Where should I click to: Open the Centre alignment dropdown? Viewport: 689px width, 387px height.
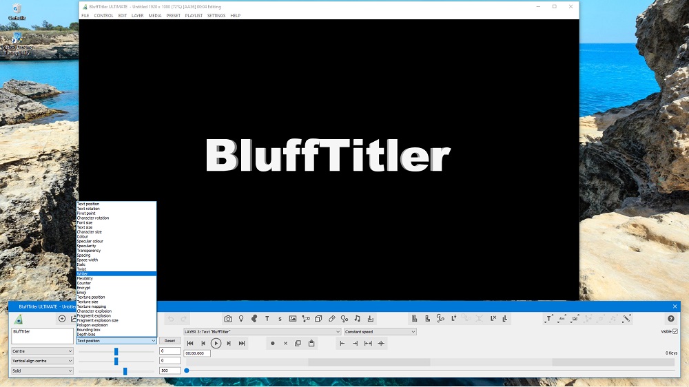click(42, 351)
